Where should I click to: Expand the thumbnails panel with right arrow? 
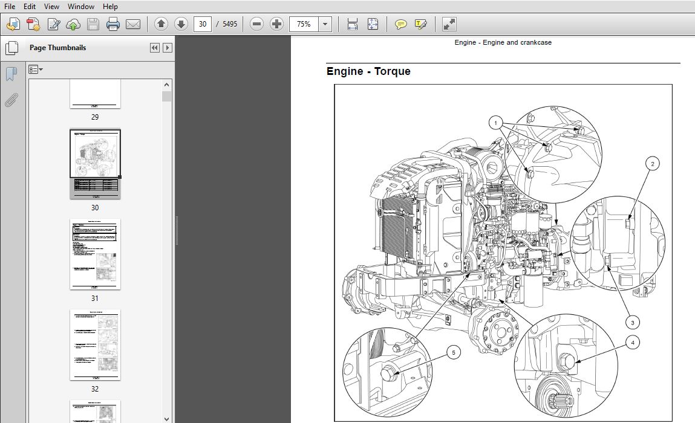[167, 48]
